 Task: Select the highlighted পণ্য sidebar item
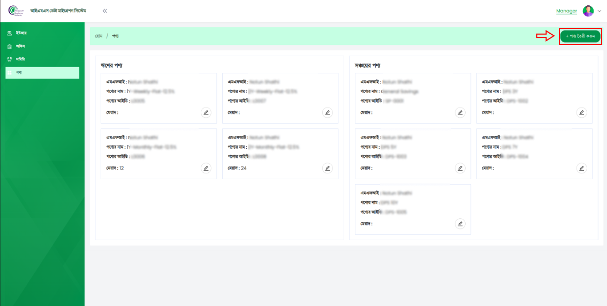coord(42,72)
